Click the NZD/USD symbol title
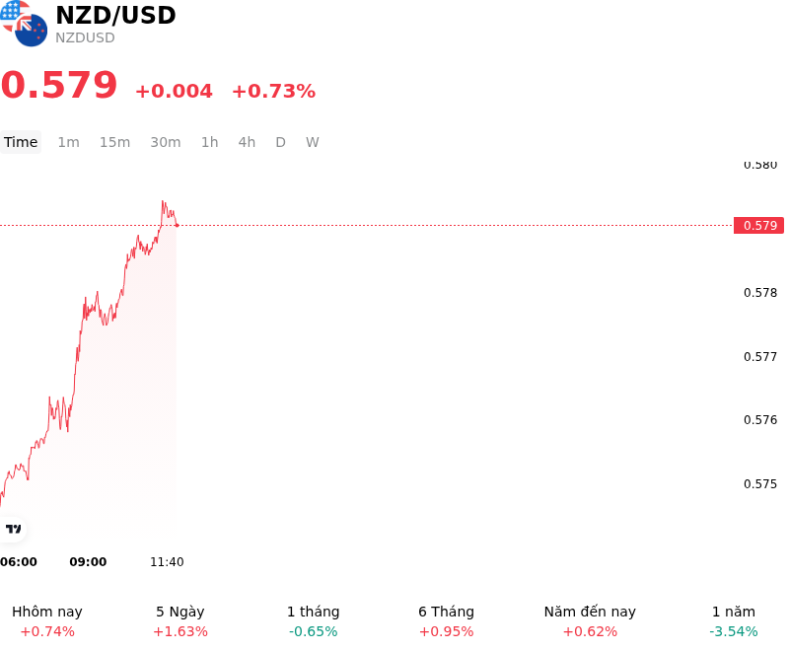The height and width of the screenshot is (651, 789). click(115, 15)
